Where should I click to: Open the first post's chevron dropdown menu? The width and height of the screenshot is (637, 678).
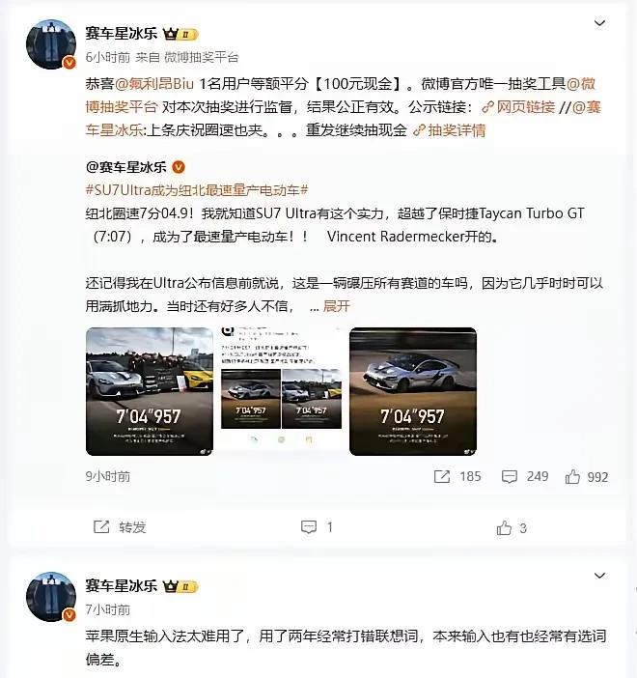(x=599, y=23)
